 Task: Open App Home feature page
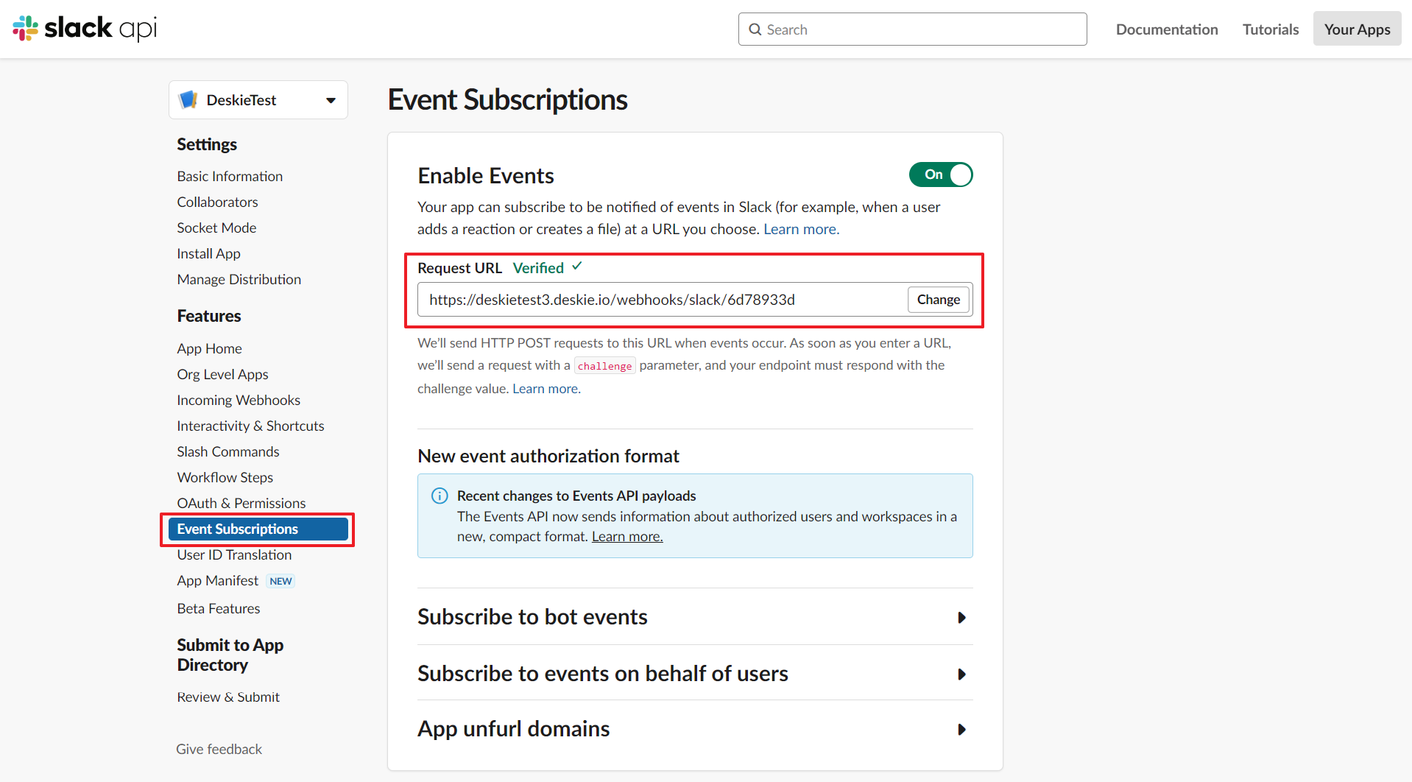click(x=209, y=348)
